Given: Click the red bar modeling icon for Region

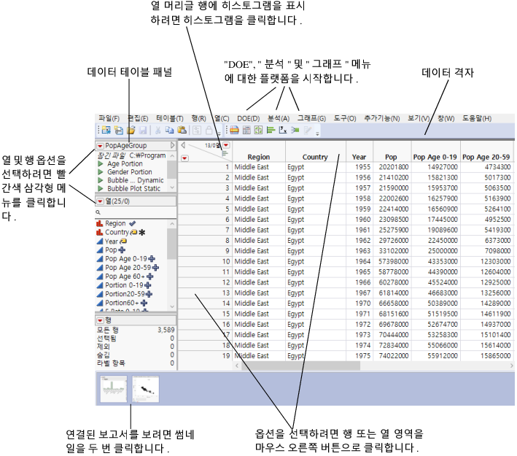Looking at the screenshot, I should (x=100, y=224).
